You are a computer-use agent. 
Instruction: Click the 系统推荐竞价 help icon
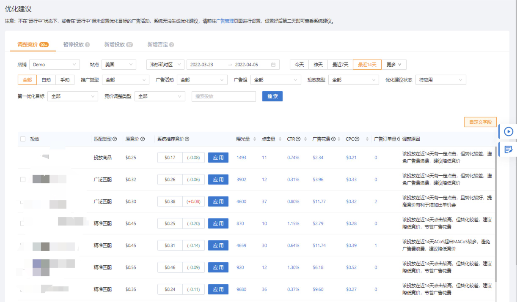(186, 138)
